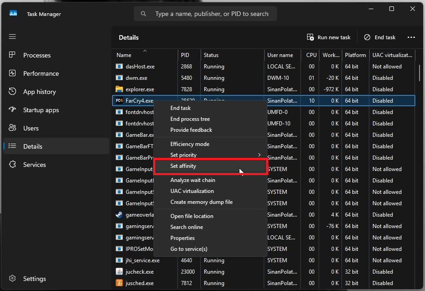Click the jusched.exe Java icon
The image size is (425, 291).
point(119,283)
